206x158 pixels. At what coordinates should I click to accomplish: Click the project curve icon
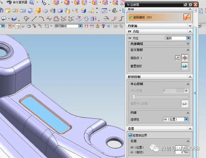[x=79, y=19]
